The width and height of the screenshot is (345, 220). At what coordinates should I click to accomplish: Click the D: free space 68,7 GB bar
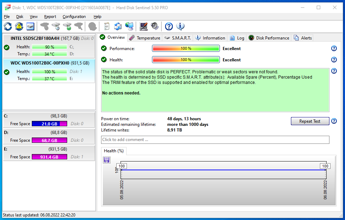pyautogui.click(x=49, y=140)
